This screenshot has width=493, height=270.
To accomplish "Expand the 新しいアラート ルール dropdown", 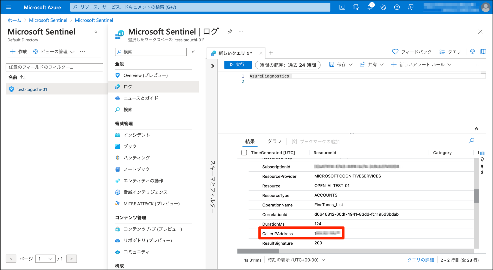I will 421,65.
